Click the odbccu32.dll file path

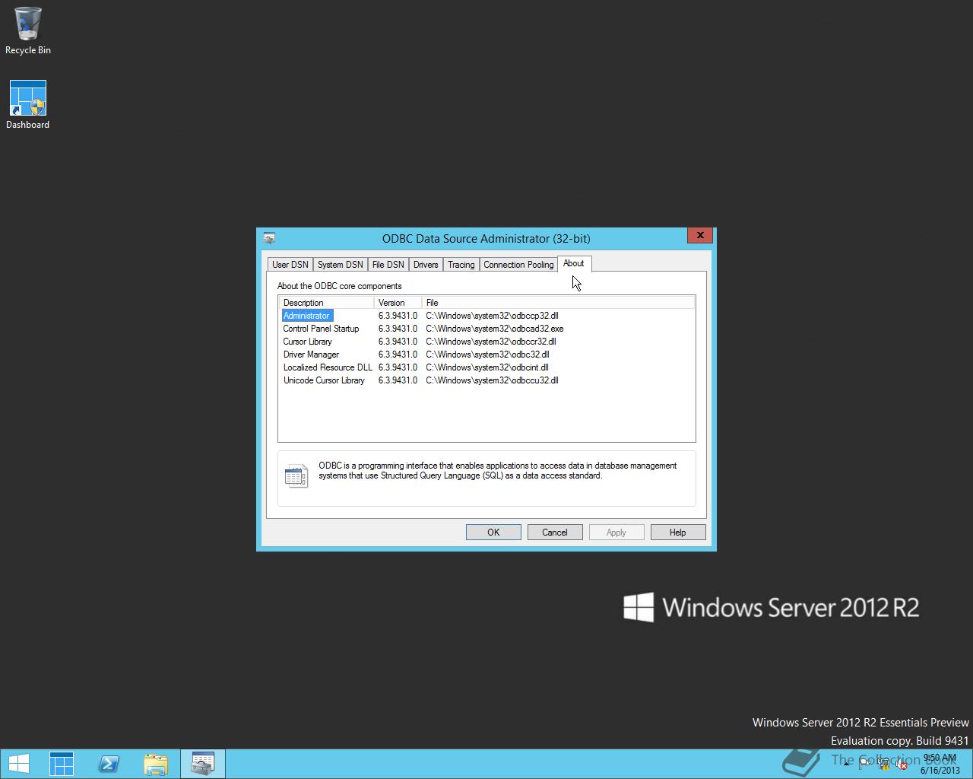coord(492,380)
